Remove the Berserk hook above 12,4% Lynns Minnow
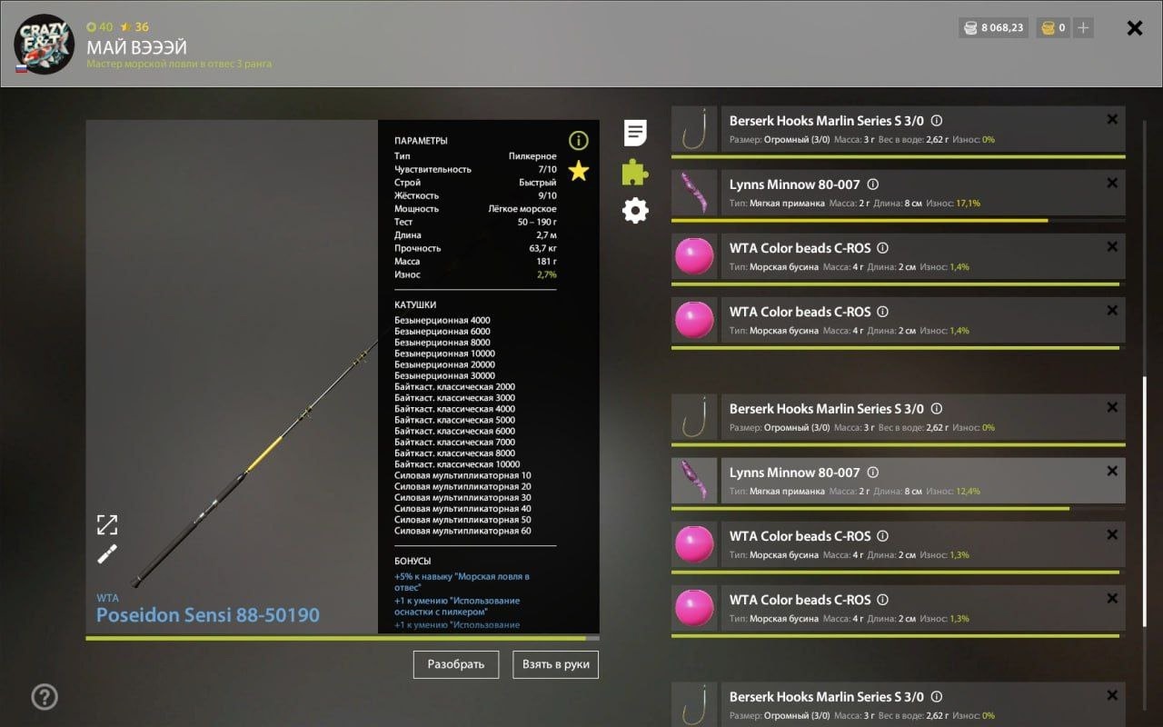Viewport: 1163px width, 727px height. (1112, 408)
